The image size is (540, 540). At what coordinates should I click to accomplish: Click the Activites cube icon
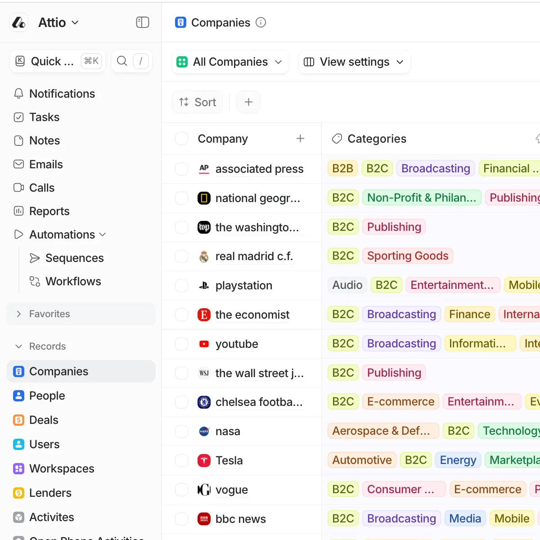coord(18,517)
